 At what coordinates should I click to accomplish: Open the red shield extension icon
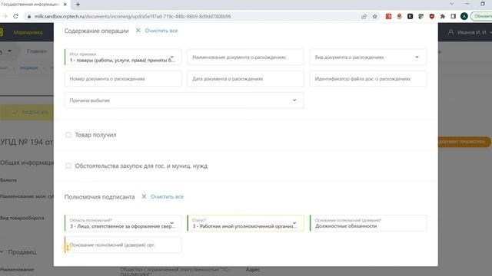432,16
